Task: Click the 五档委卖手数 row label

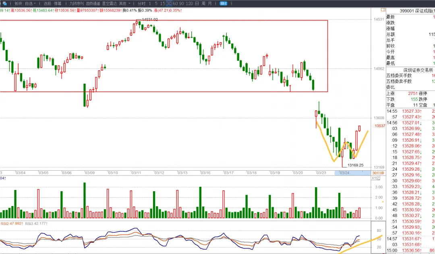Action: 399,81
